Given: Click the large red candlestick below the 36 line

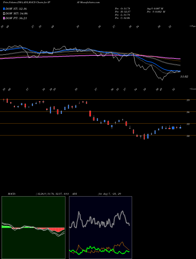Looking at the screenshot, I should tap(90, 114).
